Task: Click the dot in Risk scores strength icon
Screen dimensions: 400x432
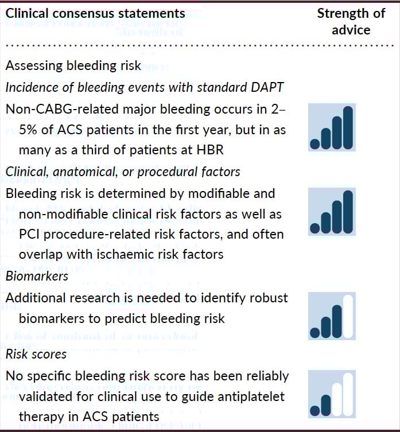Action: pyautogui.click(x=314, y=410)
